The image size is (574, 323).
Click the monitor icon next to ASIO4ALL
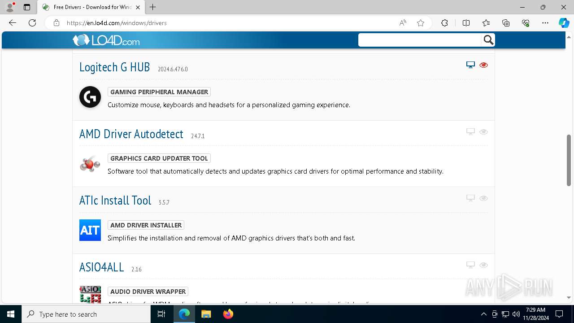click(x=470, y=265)
